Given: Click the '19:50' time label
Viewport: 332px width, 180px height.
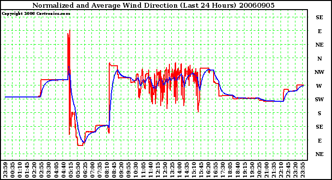Looking at the screenshot, I should 252,170.
